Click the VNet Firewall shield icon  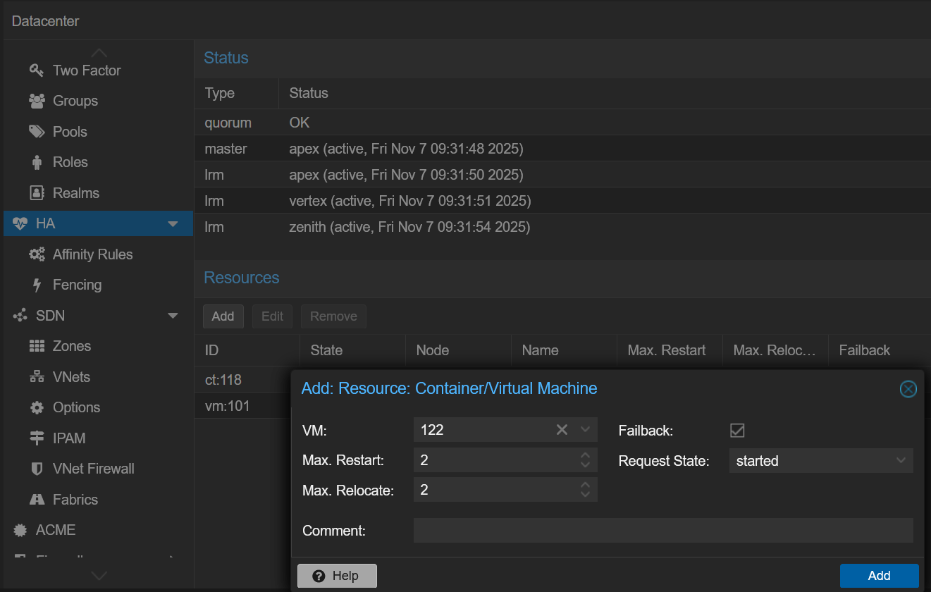(37, 469)
